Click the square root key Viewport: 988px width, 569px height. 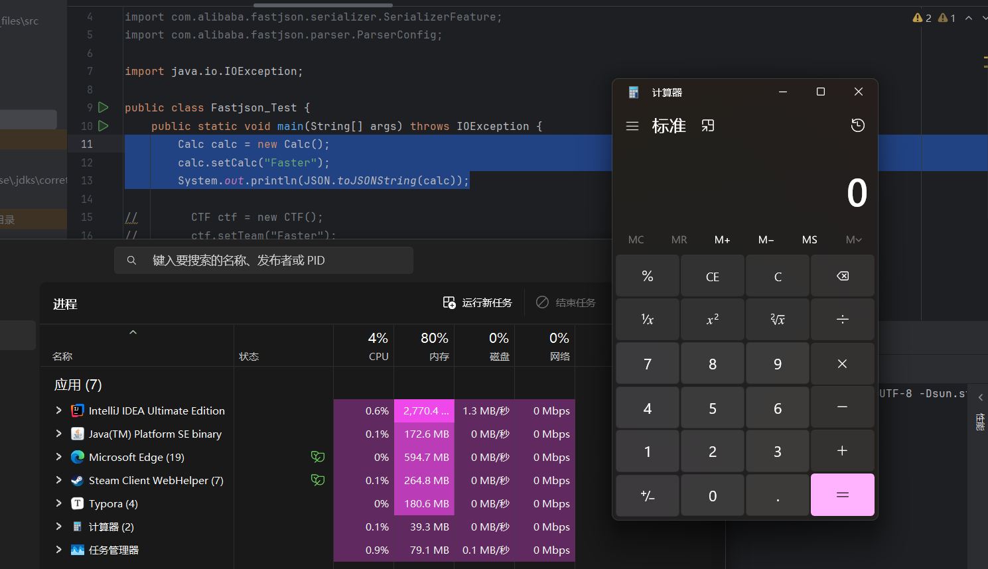[778, 320]
